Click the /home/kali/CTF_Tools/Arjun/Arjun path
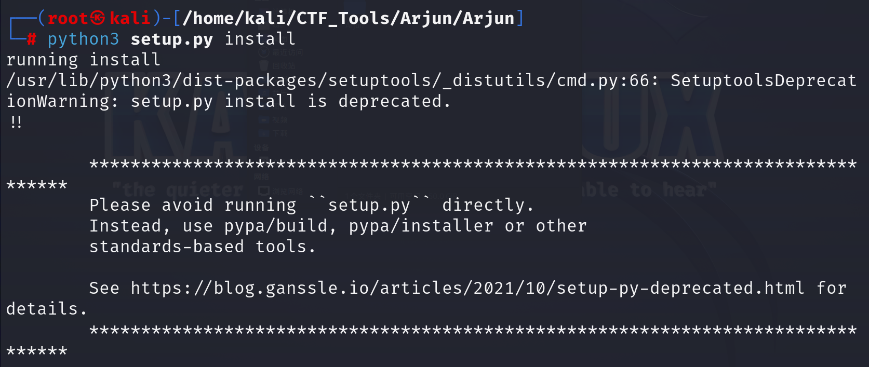Screen dimensions: 869x367 pos(349,18)
